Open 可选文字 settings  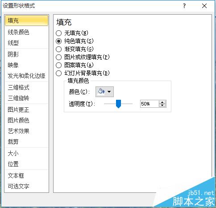(x=27, y=186)
